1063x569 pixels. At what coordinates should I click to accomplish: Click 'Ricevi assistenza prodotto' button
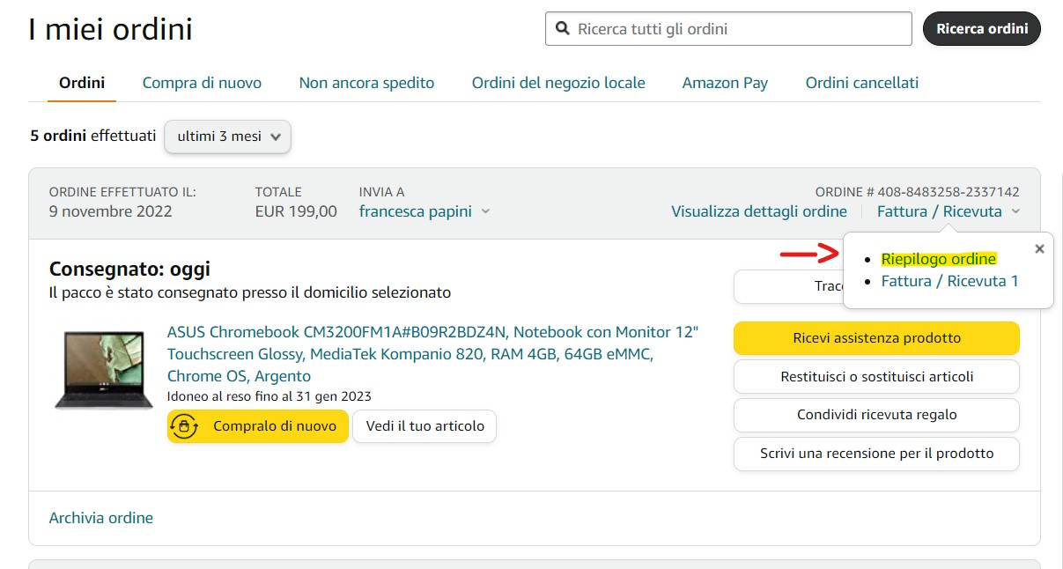876,338
